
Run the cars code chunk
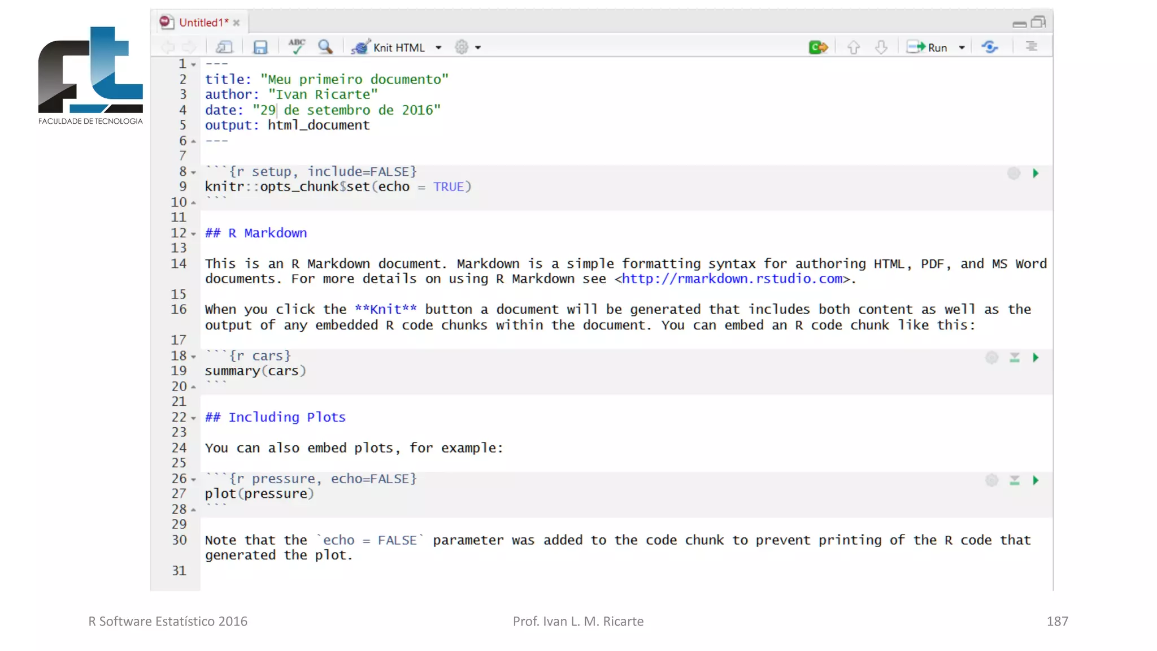[x=1036, y=358]
